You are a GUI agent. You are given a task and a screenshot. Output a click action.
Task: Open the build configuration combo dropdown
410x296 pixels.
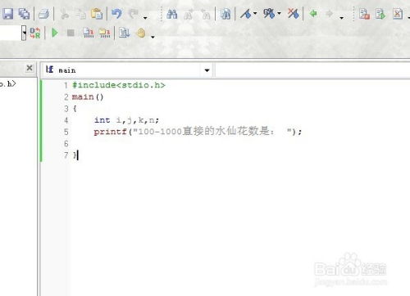point(24,33)
